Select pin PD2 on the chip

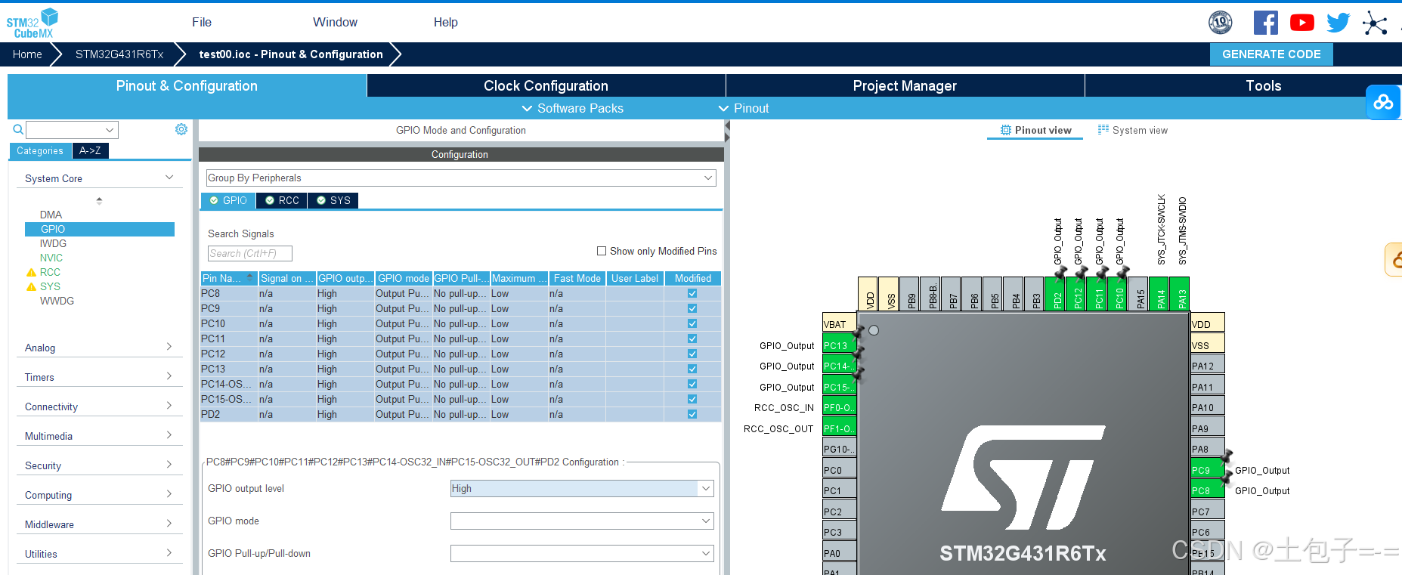click(x=1057, y=294)
